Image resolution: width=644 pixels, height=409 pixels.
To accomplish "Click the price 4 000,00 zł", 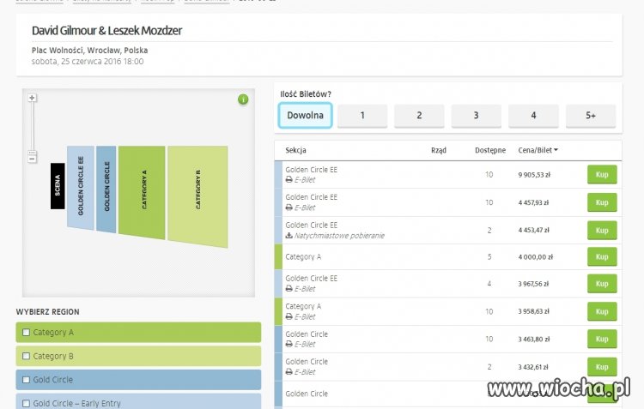I will (536, 257).
